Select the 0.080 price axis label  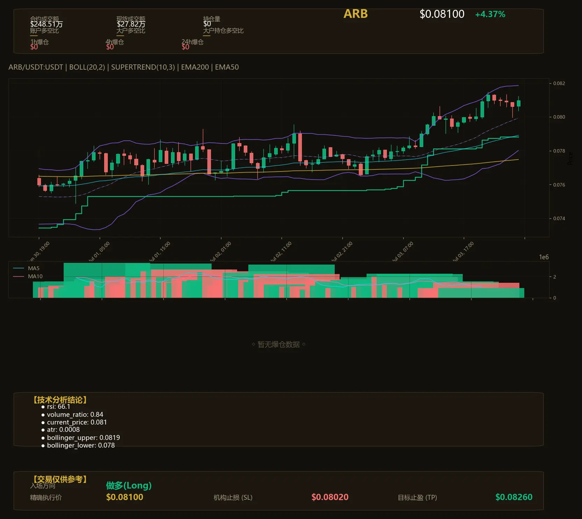coord(559,117)
